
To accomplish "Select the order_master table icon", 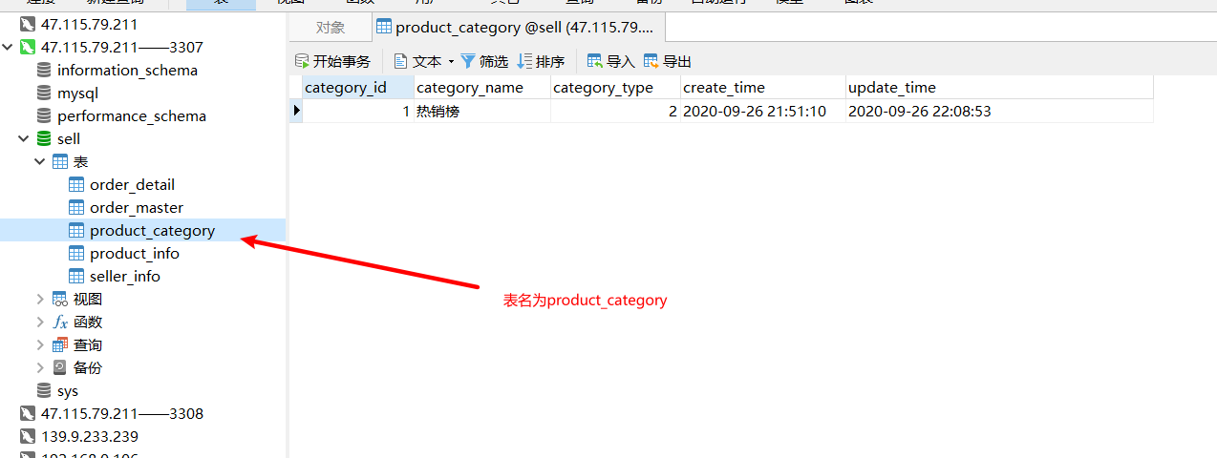I will (x=76, y=207).
